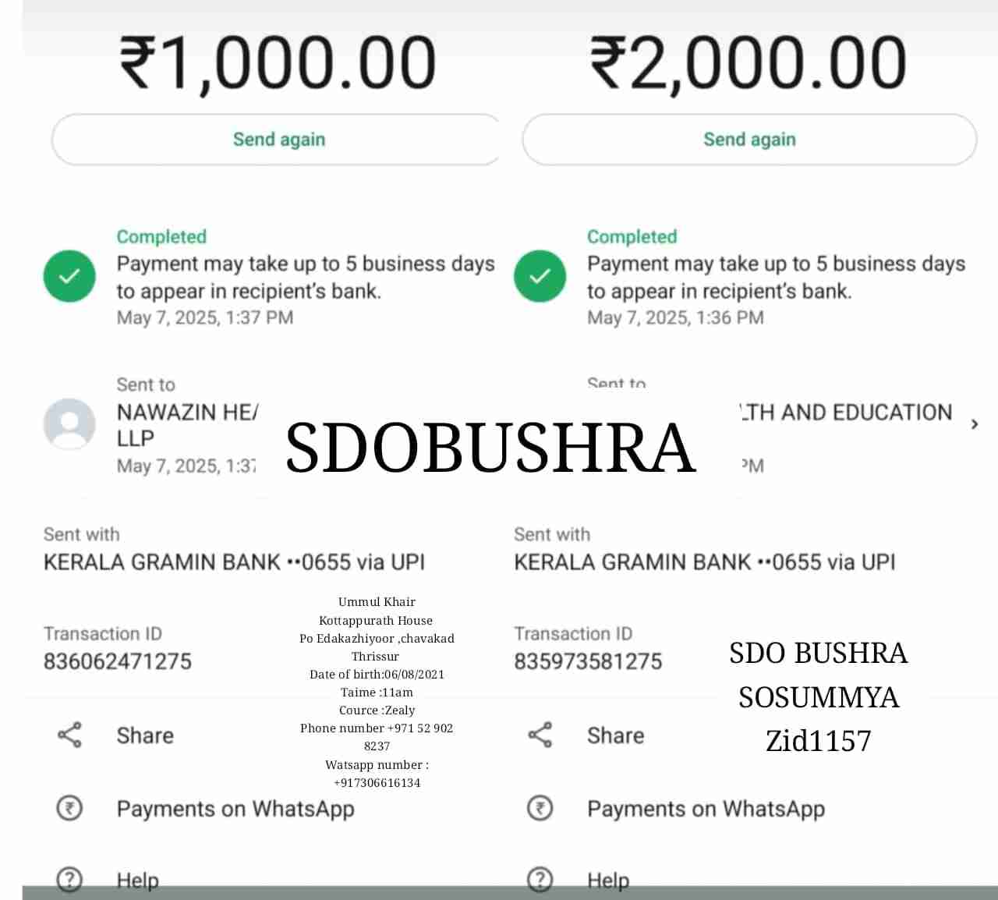Open Payments on WhatsApp on right receipt
The width and height of the screenshot is (998, 900).
[706, 809]
